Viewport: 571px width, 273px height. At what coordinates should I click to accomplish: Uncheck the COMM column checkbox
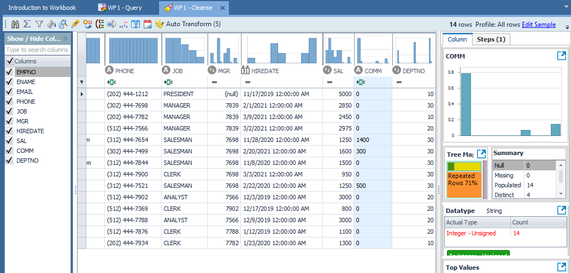[x=9, y=151]
